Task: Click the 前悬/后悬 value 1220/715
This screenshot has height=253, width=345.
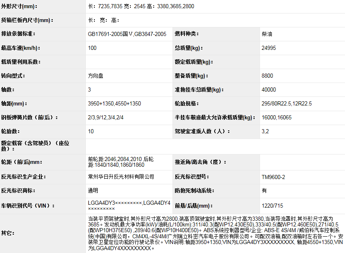Action: 272,206
